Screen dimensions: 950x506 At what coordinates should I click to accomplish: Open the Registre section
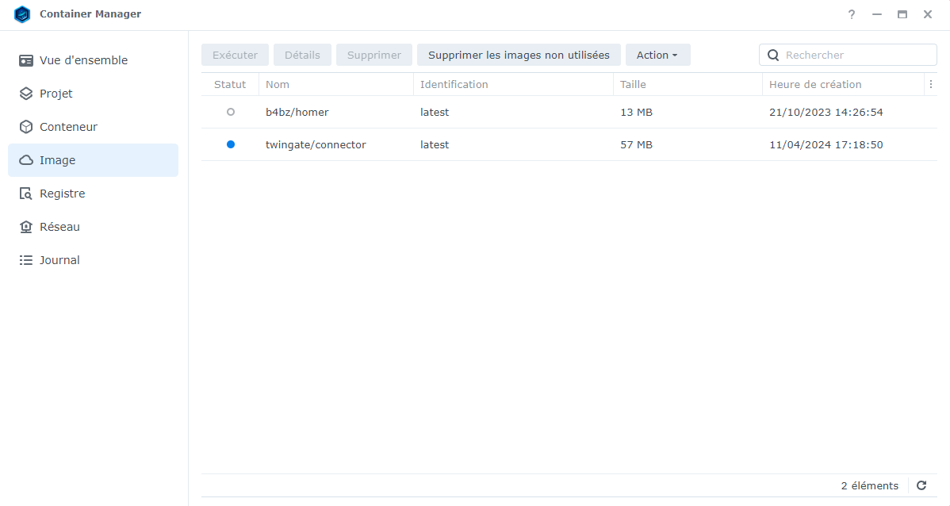(63, 193)
